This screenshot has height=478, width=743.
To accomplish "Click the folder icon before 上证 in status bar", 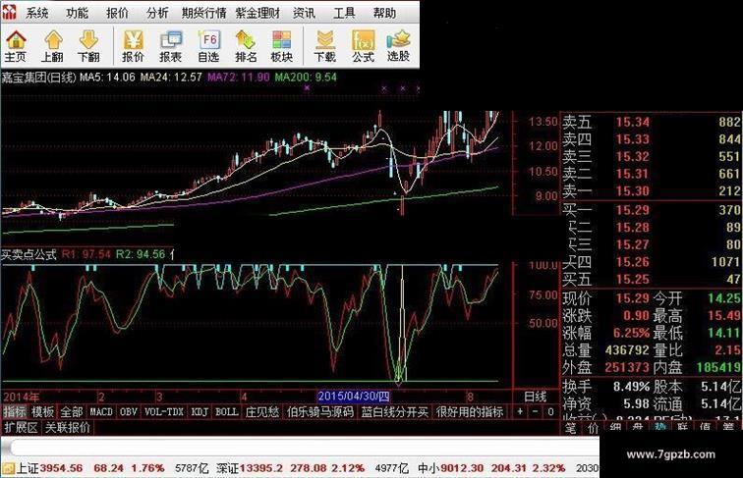I will [x=8, y=468].
